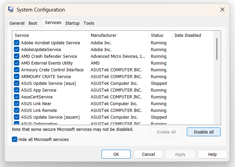Viewport: 235px width, 167px height.
Task: Click Stopped status of ASUS Update Service (asusm)
Action: point(159,117)
